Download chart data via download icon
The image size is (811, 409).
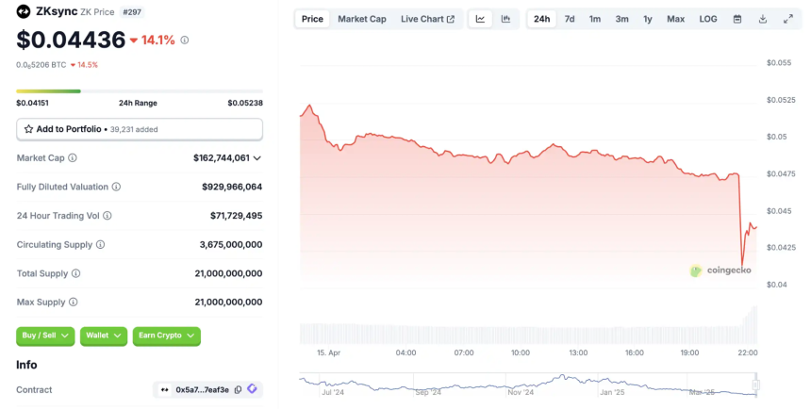coord(762,19)
